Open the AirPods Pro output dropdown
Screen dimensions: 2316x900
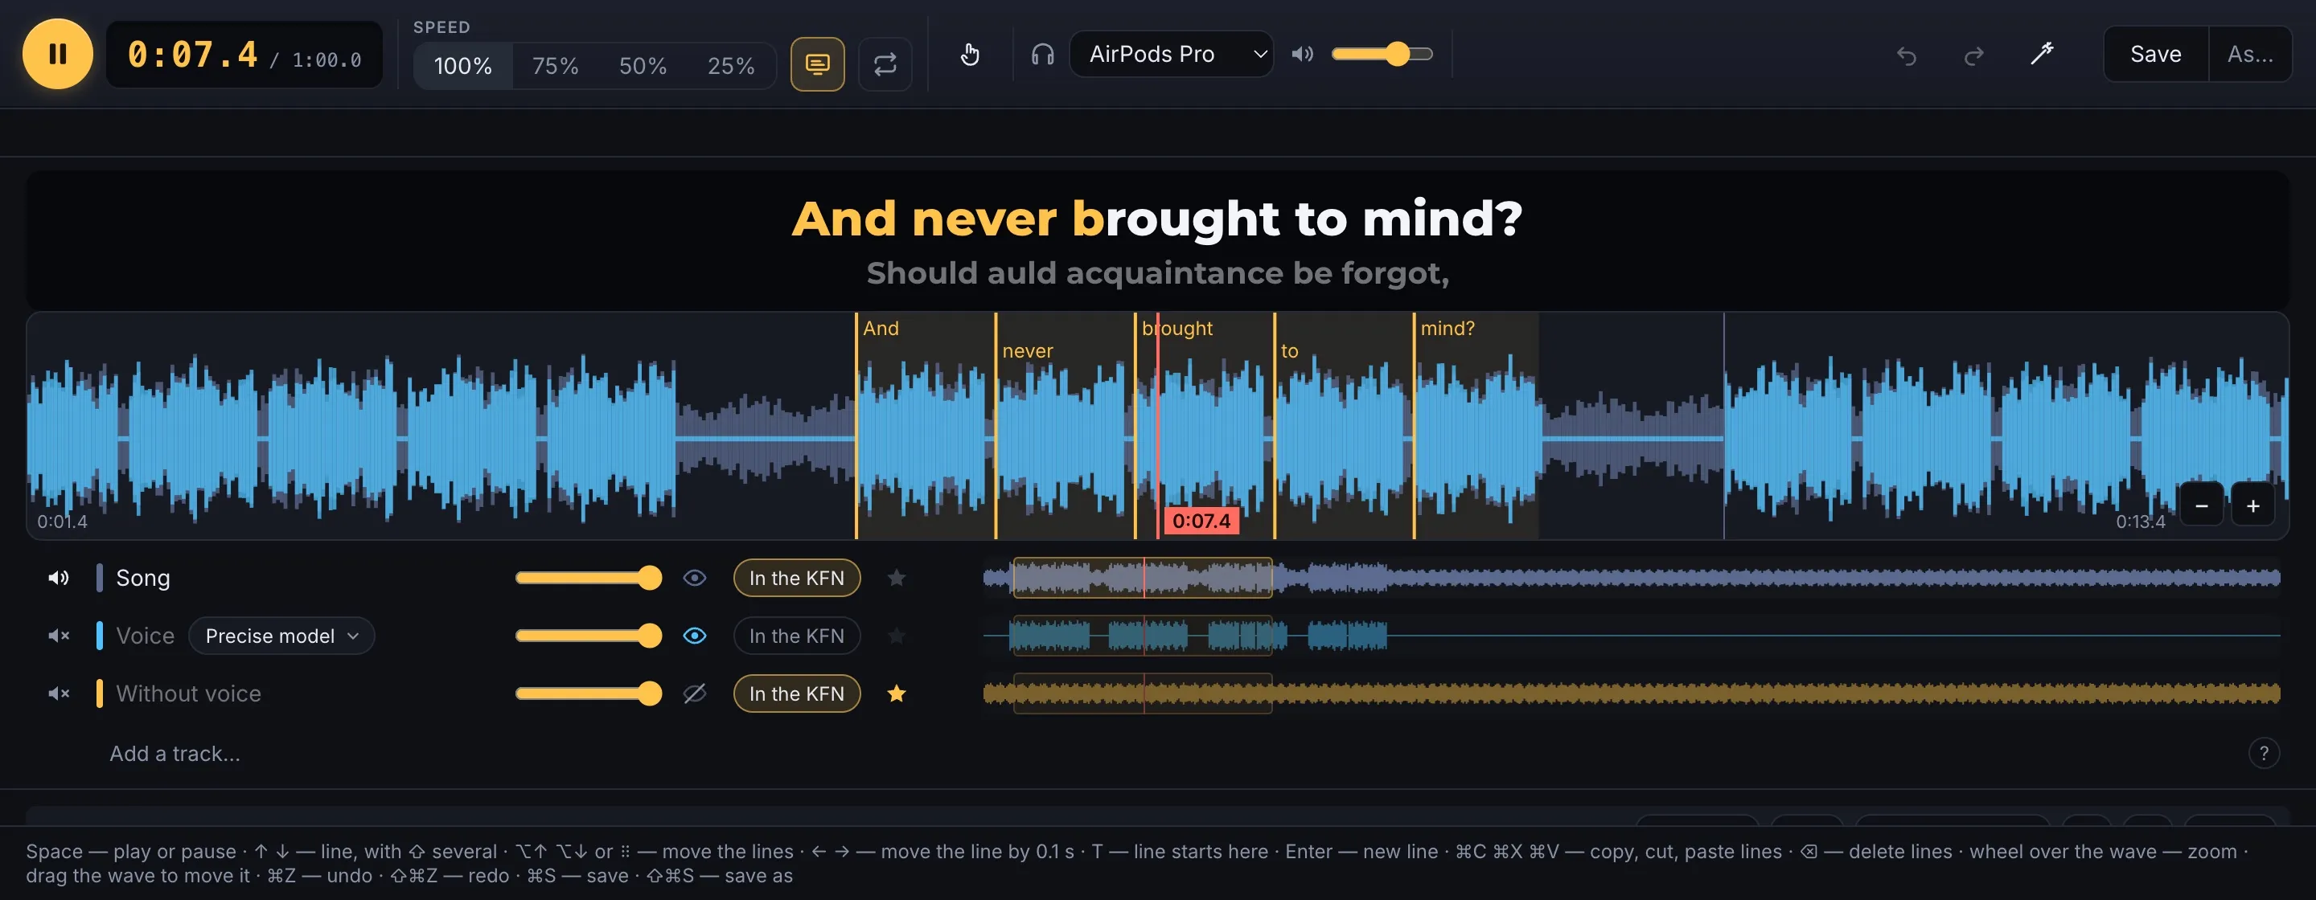point(1171,55)
